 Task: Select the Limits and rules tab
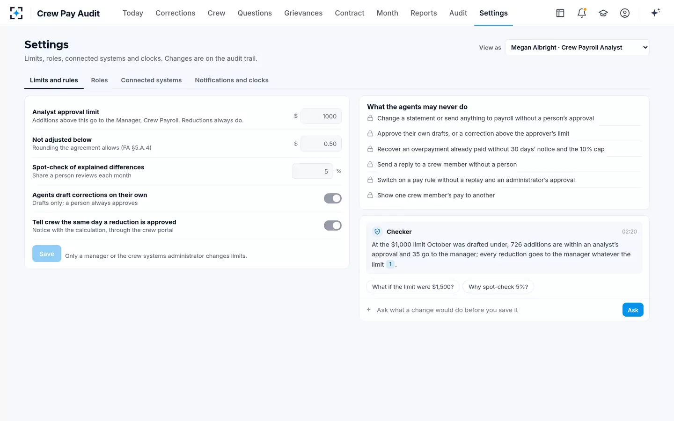pyautogui.click(x=54, y=80)
